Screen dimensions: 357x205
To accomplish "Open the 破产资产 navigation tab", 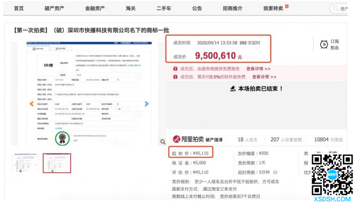I will [x=54, y=8].
